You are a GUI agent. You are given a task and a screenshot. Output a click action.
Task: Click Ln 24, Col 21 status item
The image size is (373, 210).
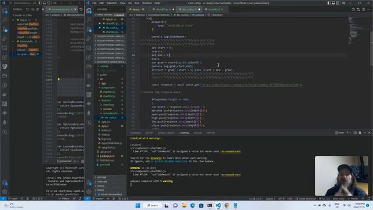(x=256, y=198)
